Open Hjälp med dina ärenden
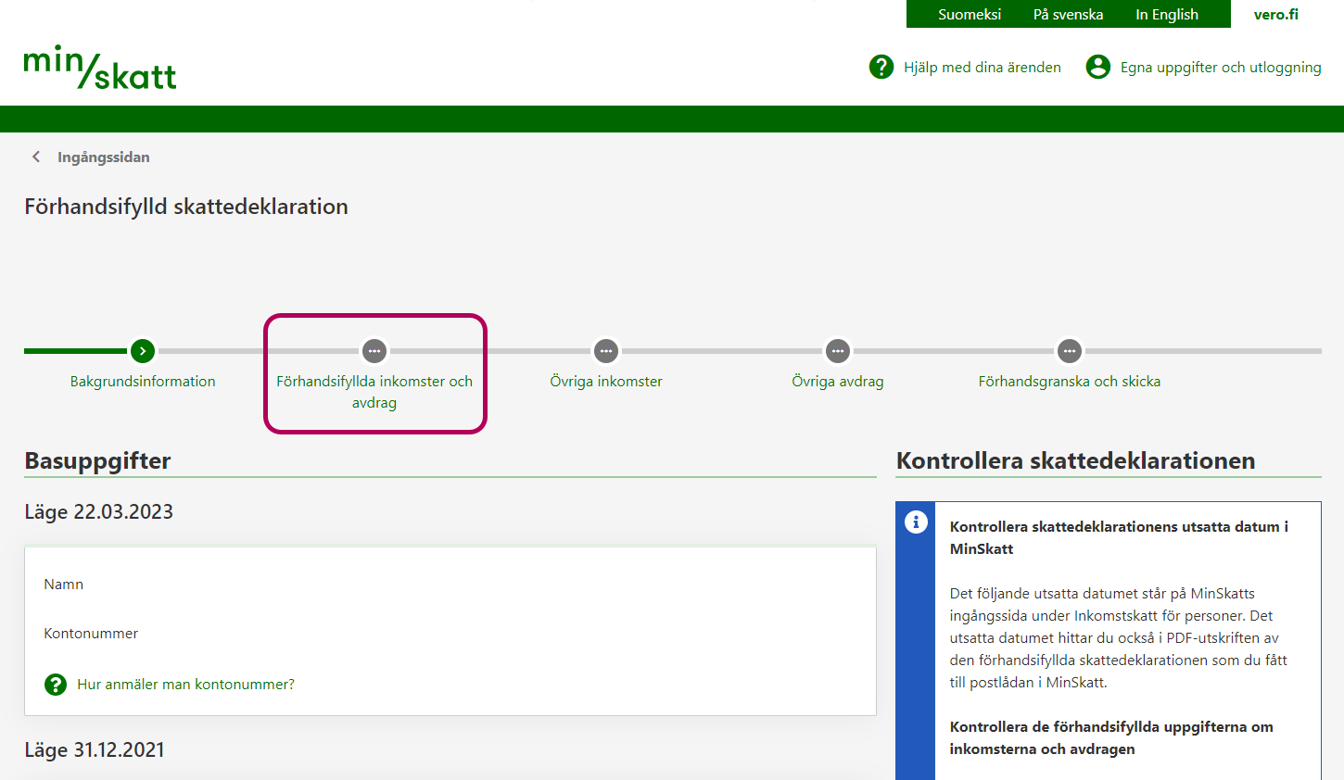Viewport: 1344px width, 780px height. click(982, 68)
